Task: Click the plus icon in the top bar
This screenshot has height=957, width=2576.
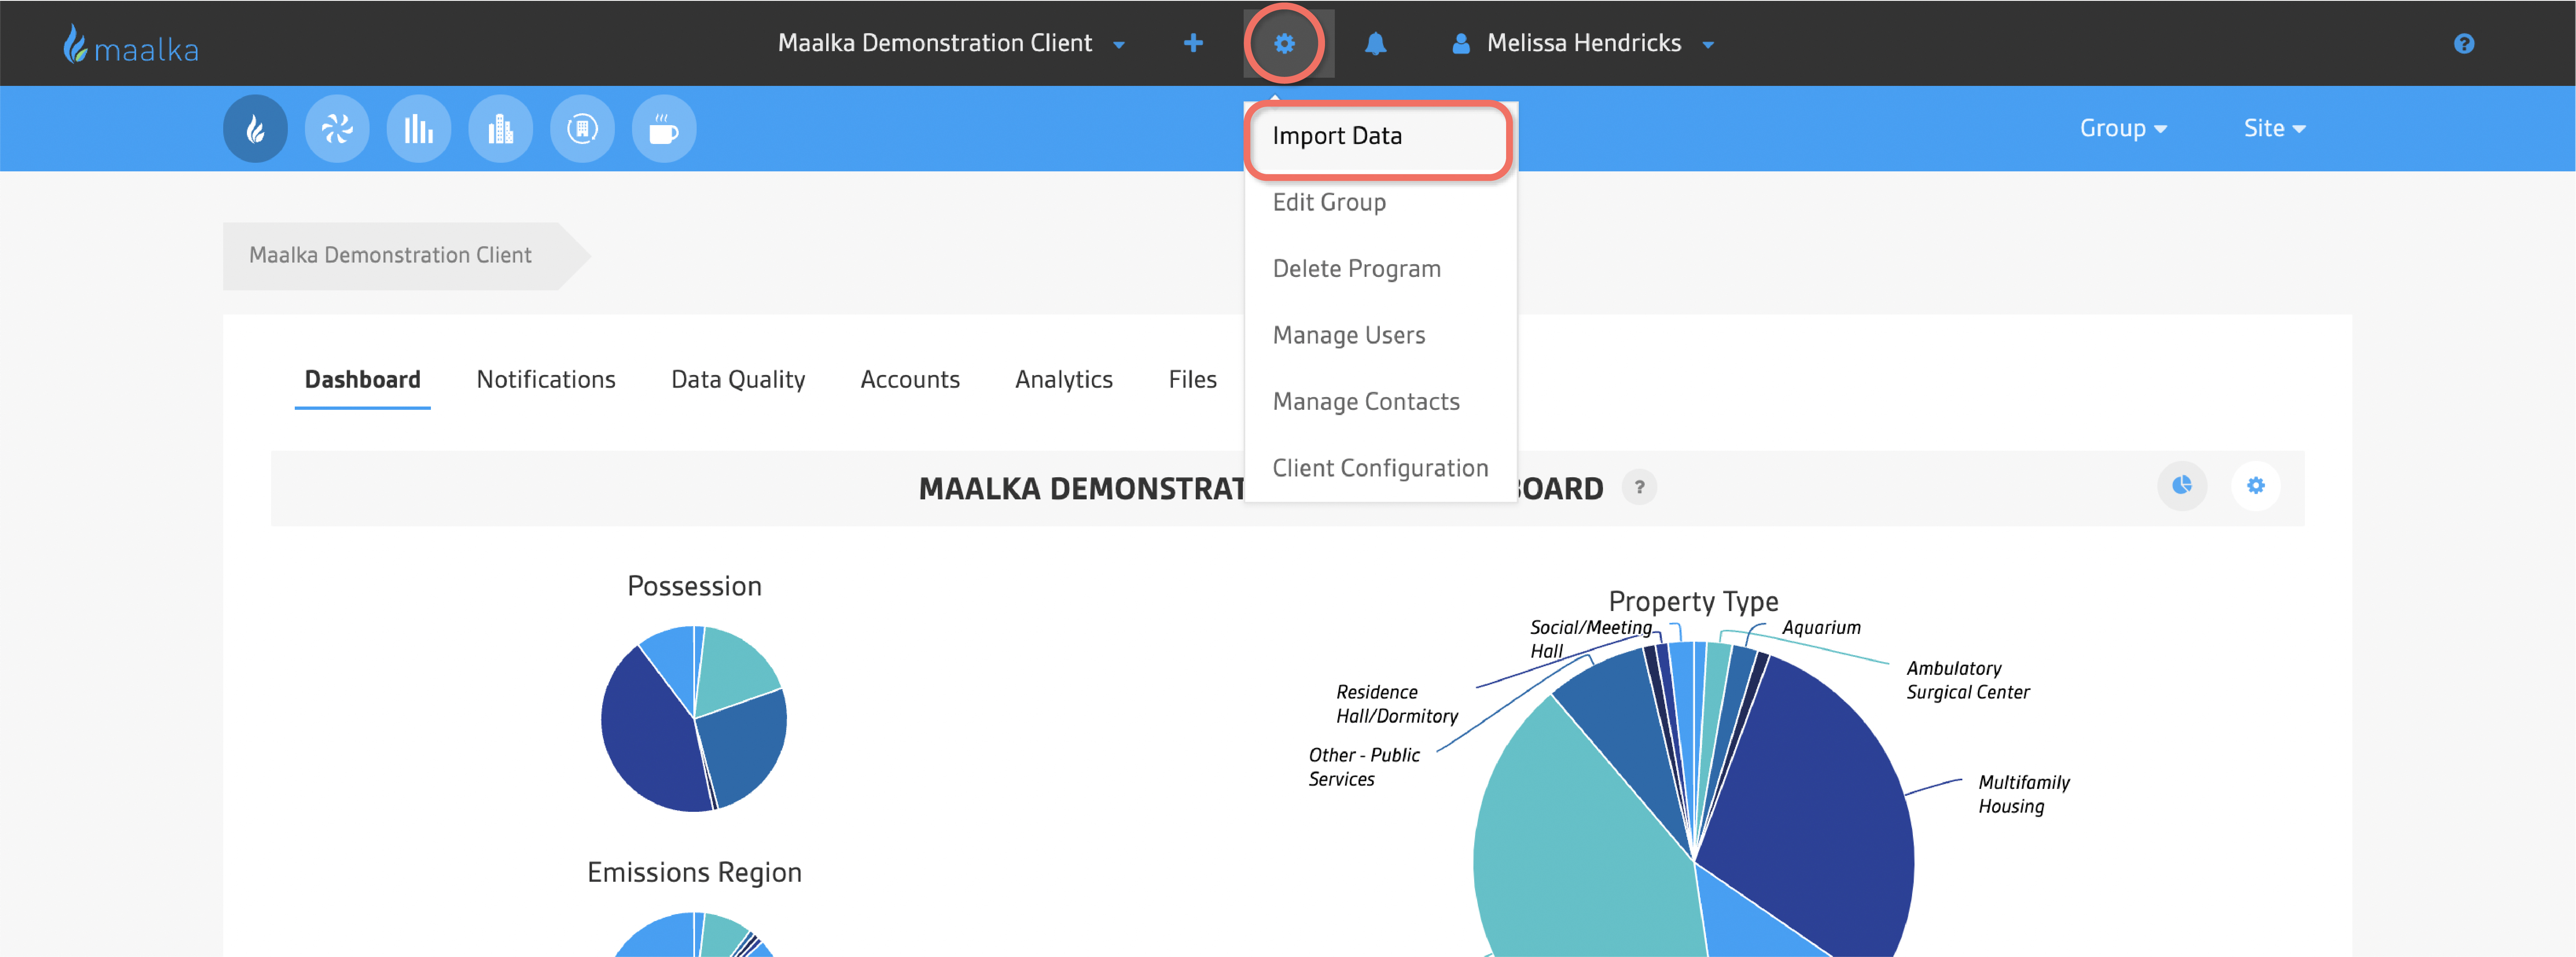Action: (x=1193, y=43)
